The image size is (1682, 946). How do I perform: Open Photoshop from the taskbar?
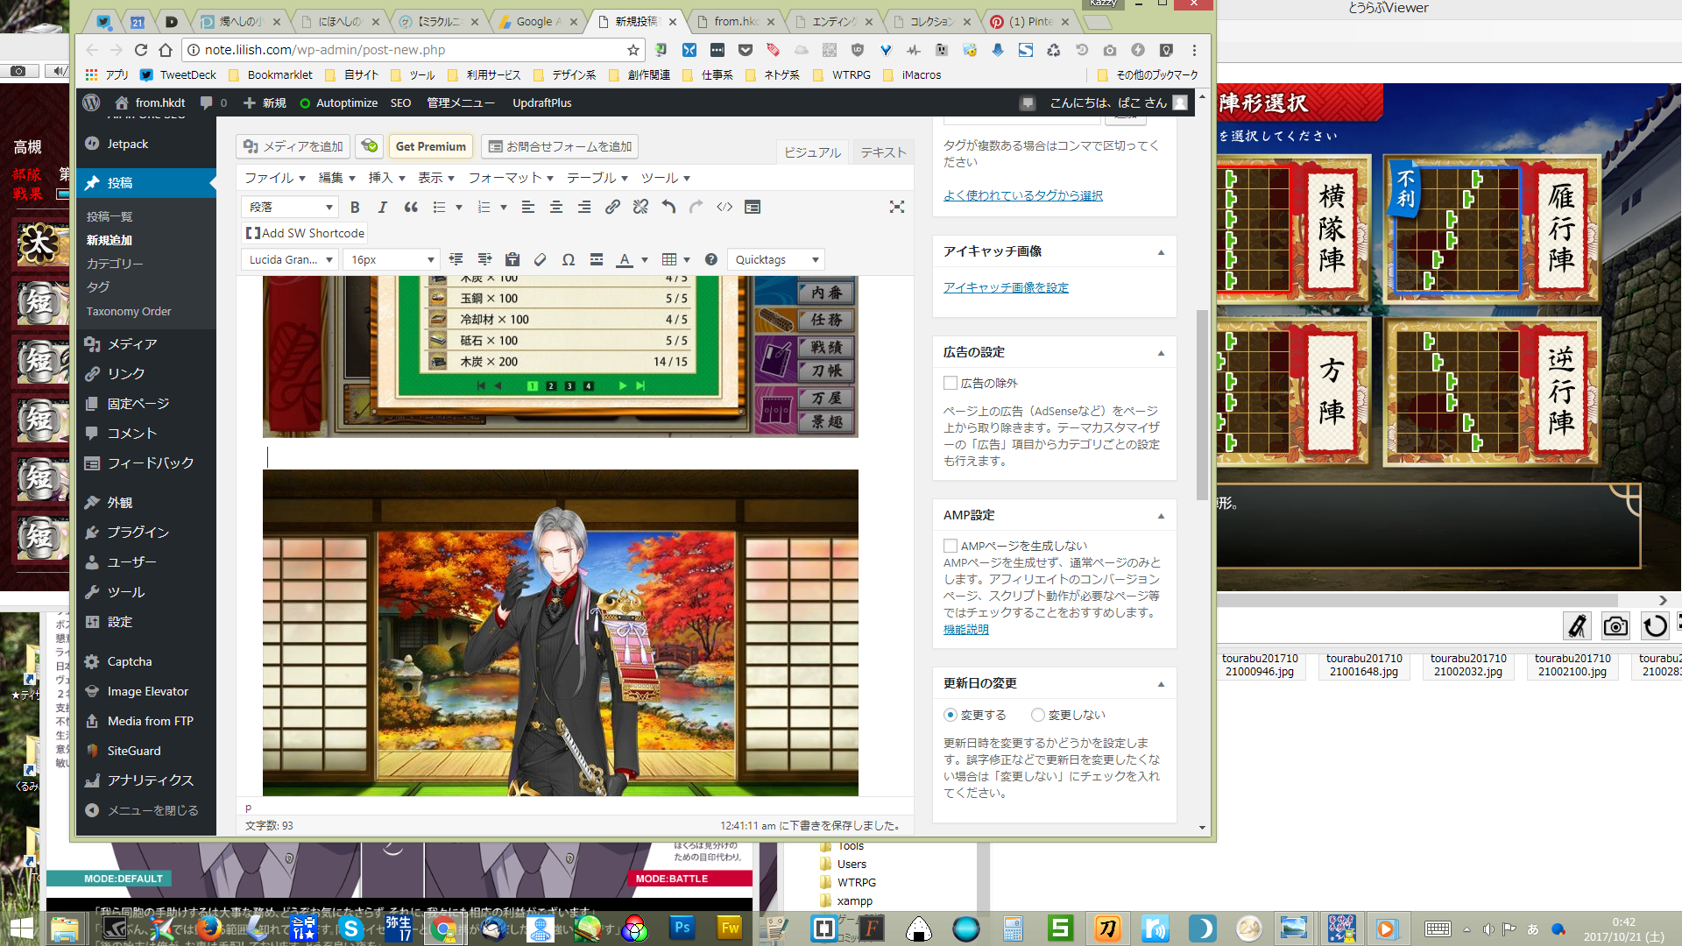pyautogui.click(x=682, y=928)
